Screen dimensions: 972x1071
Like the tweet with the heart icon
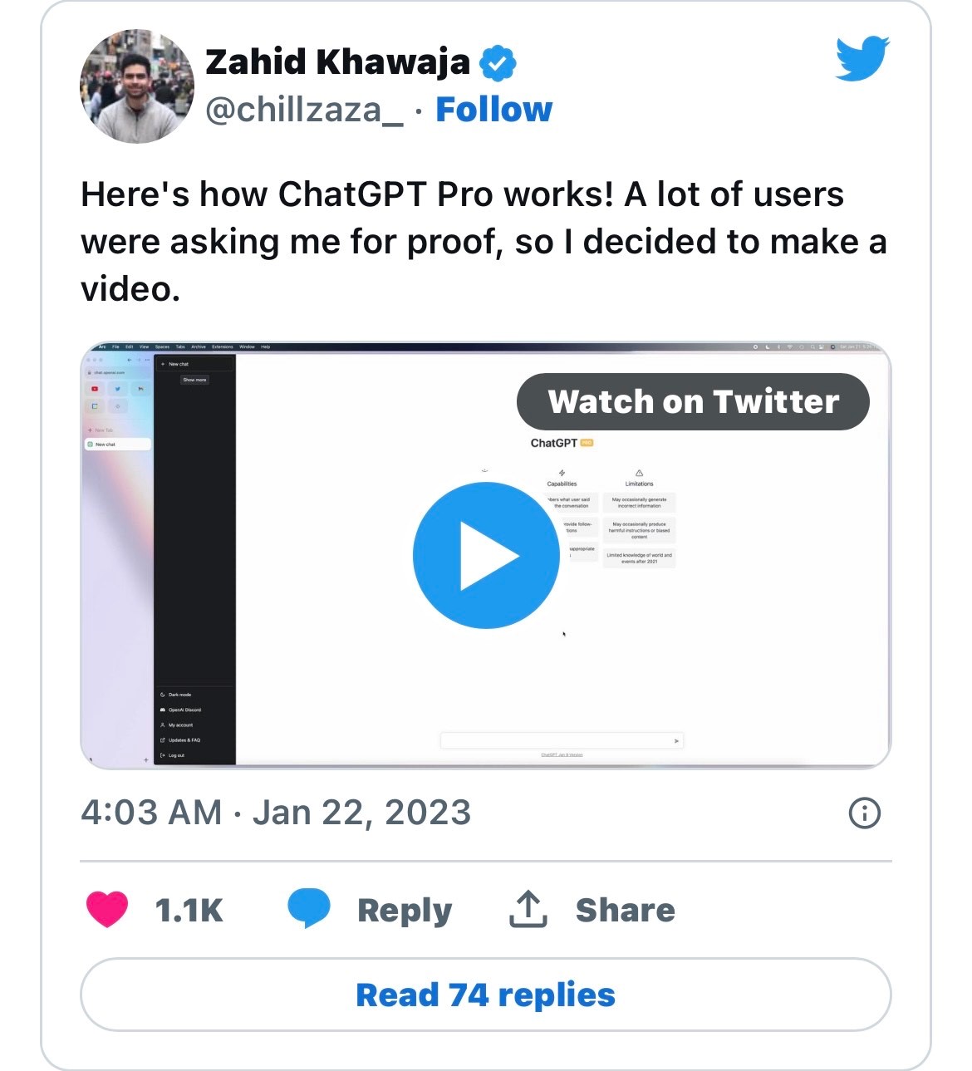107,909
